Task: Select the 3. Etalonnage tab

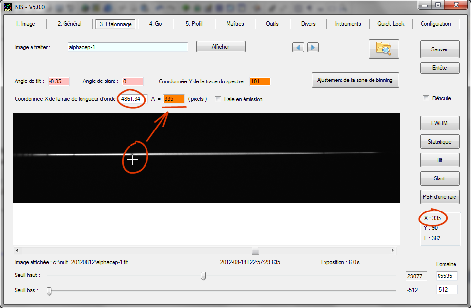Action: coord(115,24)
